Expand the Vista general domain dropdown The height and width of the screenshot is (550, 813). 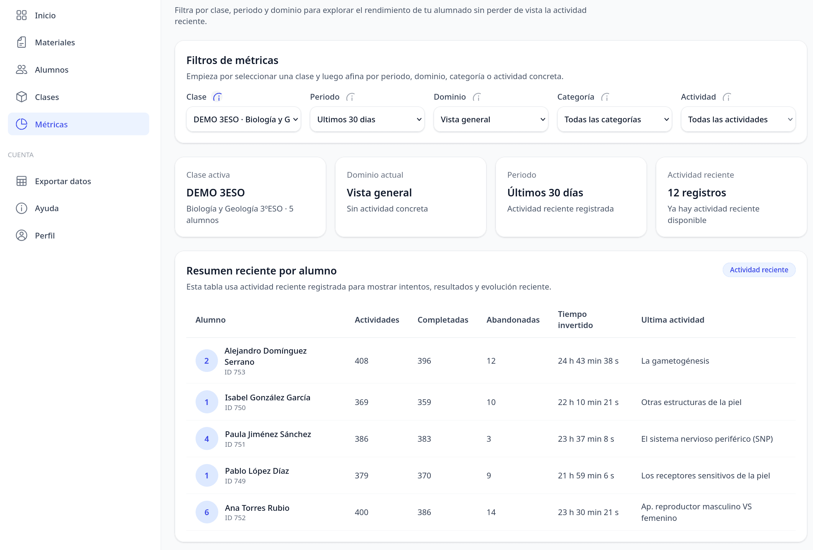point(491,119)
